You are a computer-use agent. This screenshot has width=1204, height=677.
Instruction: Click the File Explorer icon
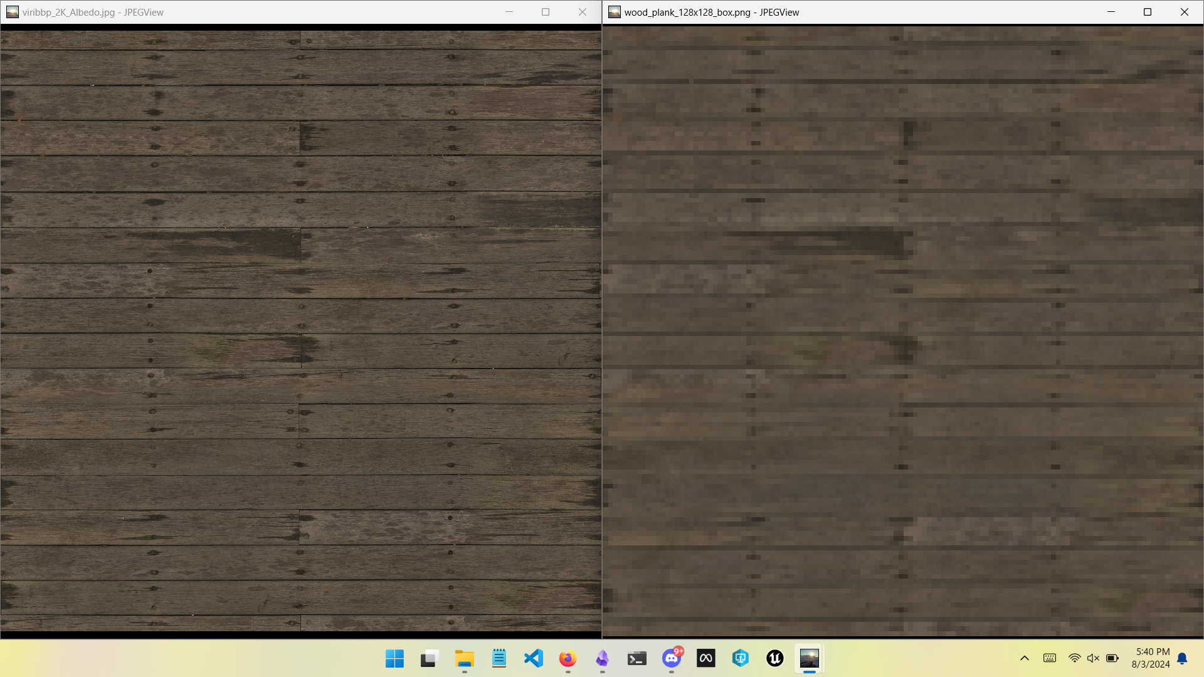coord(464,658)
